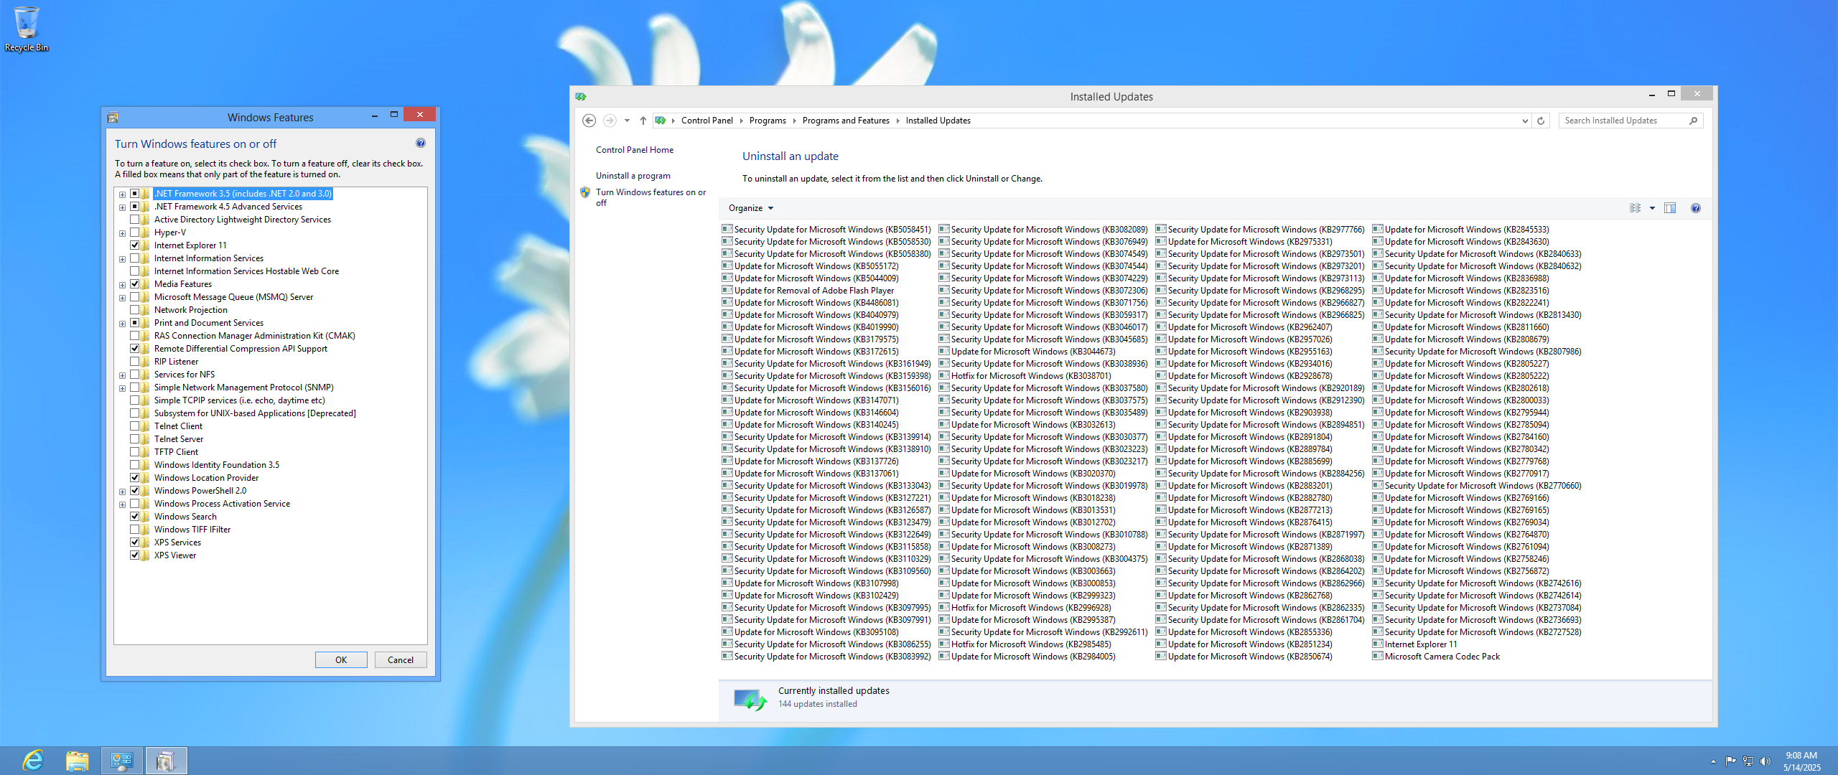Uncheck the Windows Search checkbox
This screenshot has height=775, width=1838.
coord(134,517)
